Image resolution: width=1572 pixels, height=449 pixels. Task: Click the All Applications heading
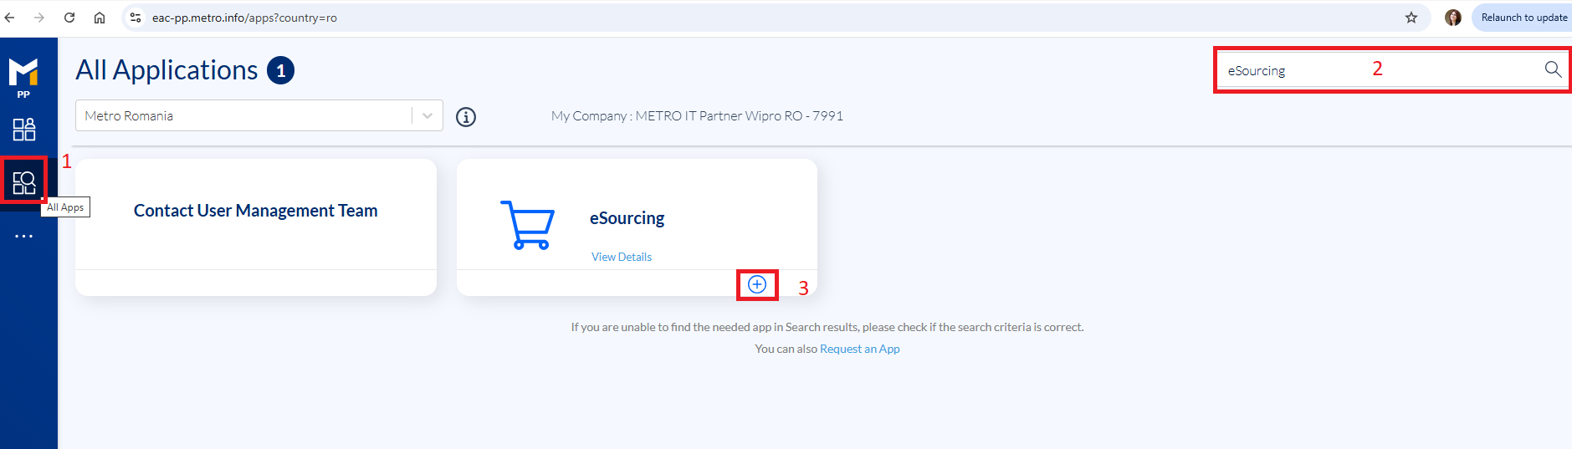(x=166, y=70)
